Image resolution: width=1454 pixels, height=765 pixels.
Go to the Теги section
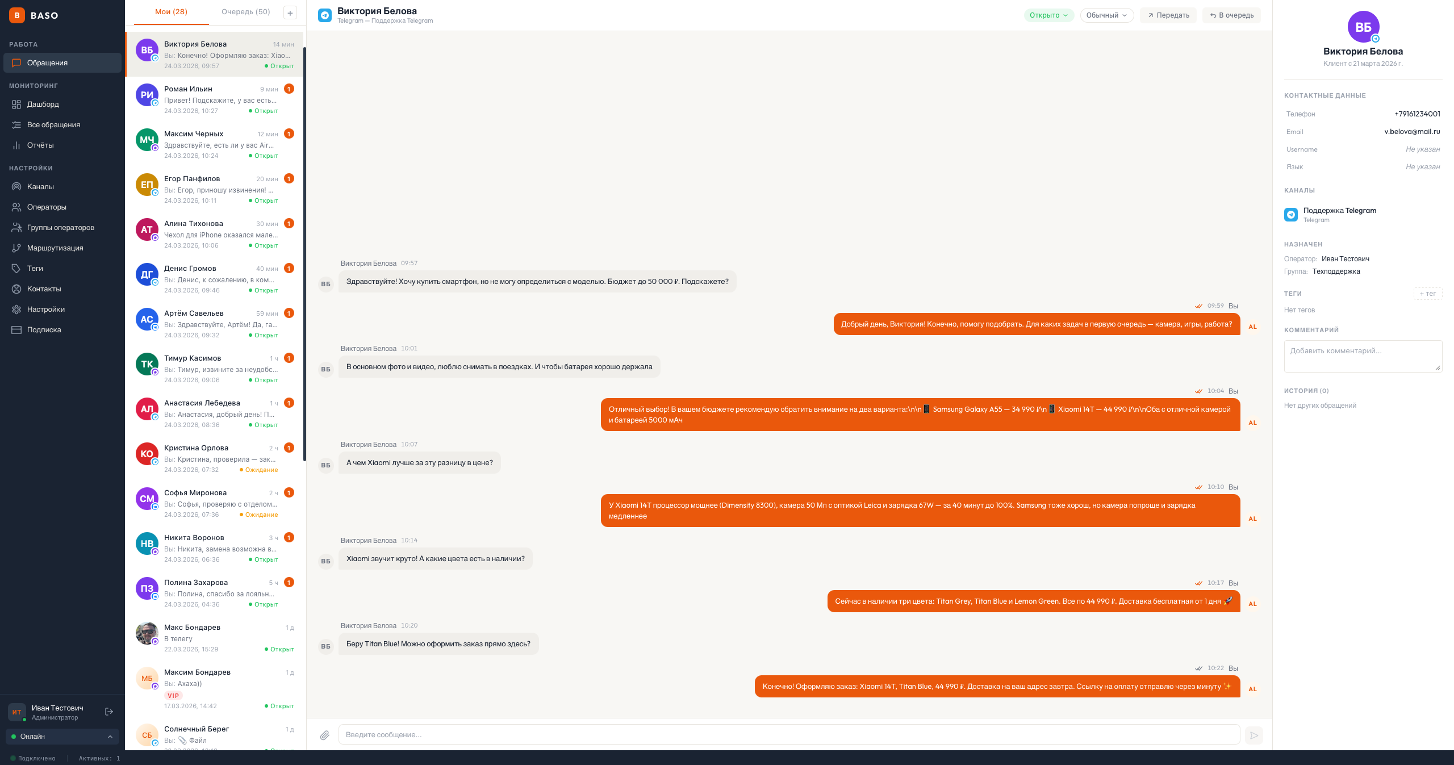[35, 269]
